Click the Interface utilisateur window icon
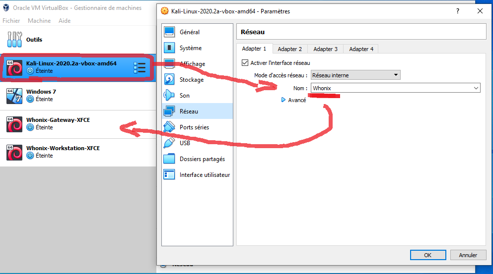This screenshot has height=274, width=493. (169, 174)
